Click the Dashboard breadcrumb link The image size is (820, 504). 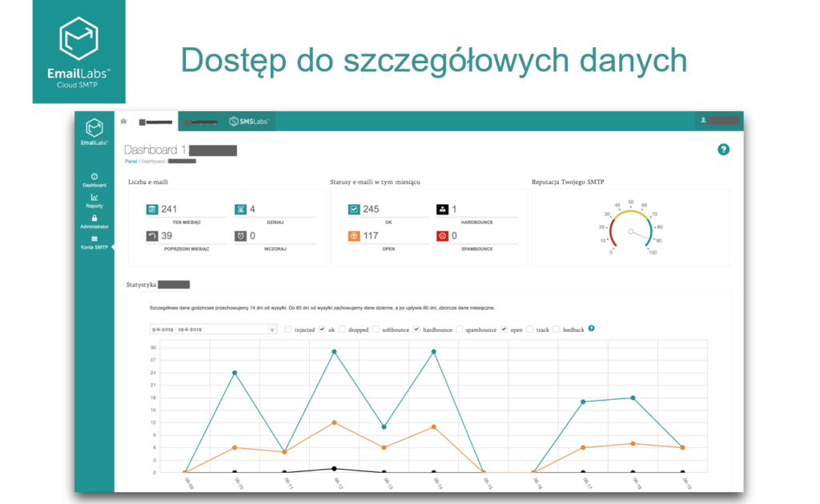[152, 161]
